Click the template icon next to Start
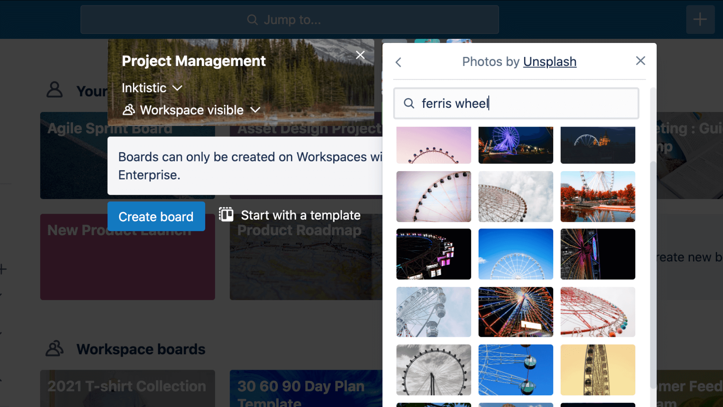Image resolution: width=723 pixels, height=407 pixels. pyautogui.click(x=226, y=215)
